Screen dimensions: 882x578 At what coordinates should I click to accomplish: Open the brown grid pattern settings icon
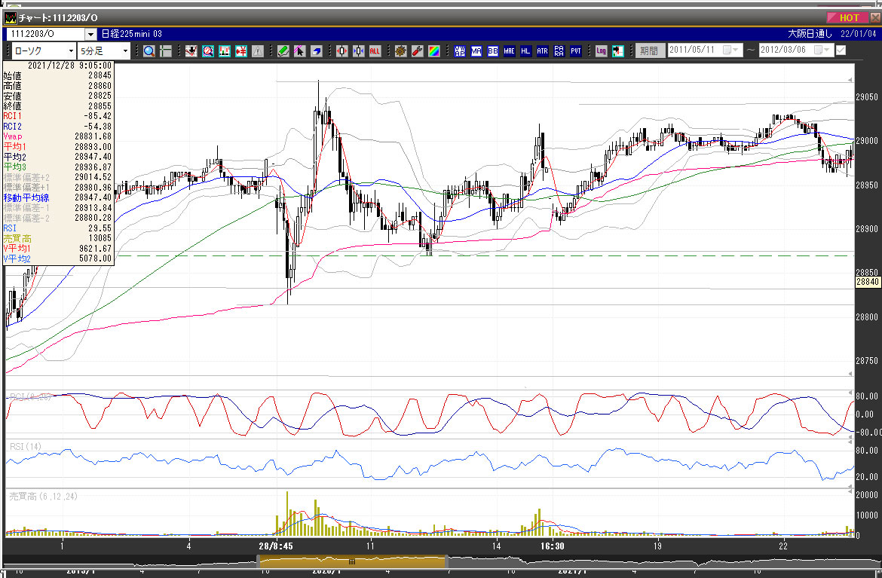click(400, 51)
